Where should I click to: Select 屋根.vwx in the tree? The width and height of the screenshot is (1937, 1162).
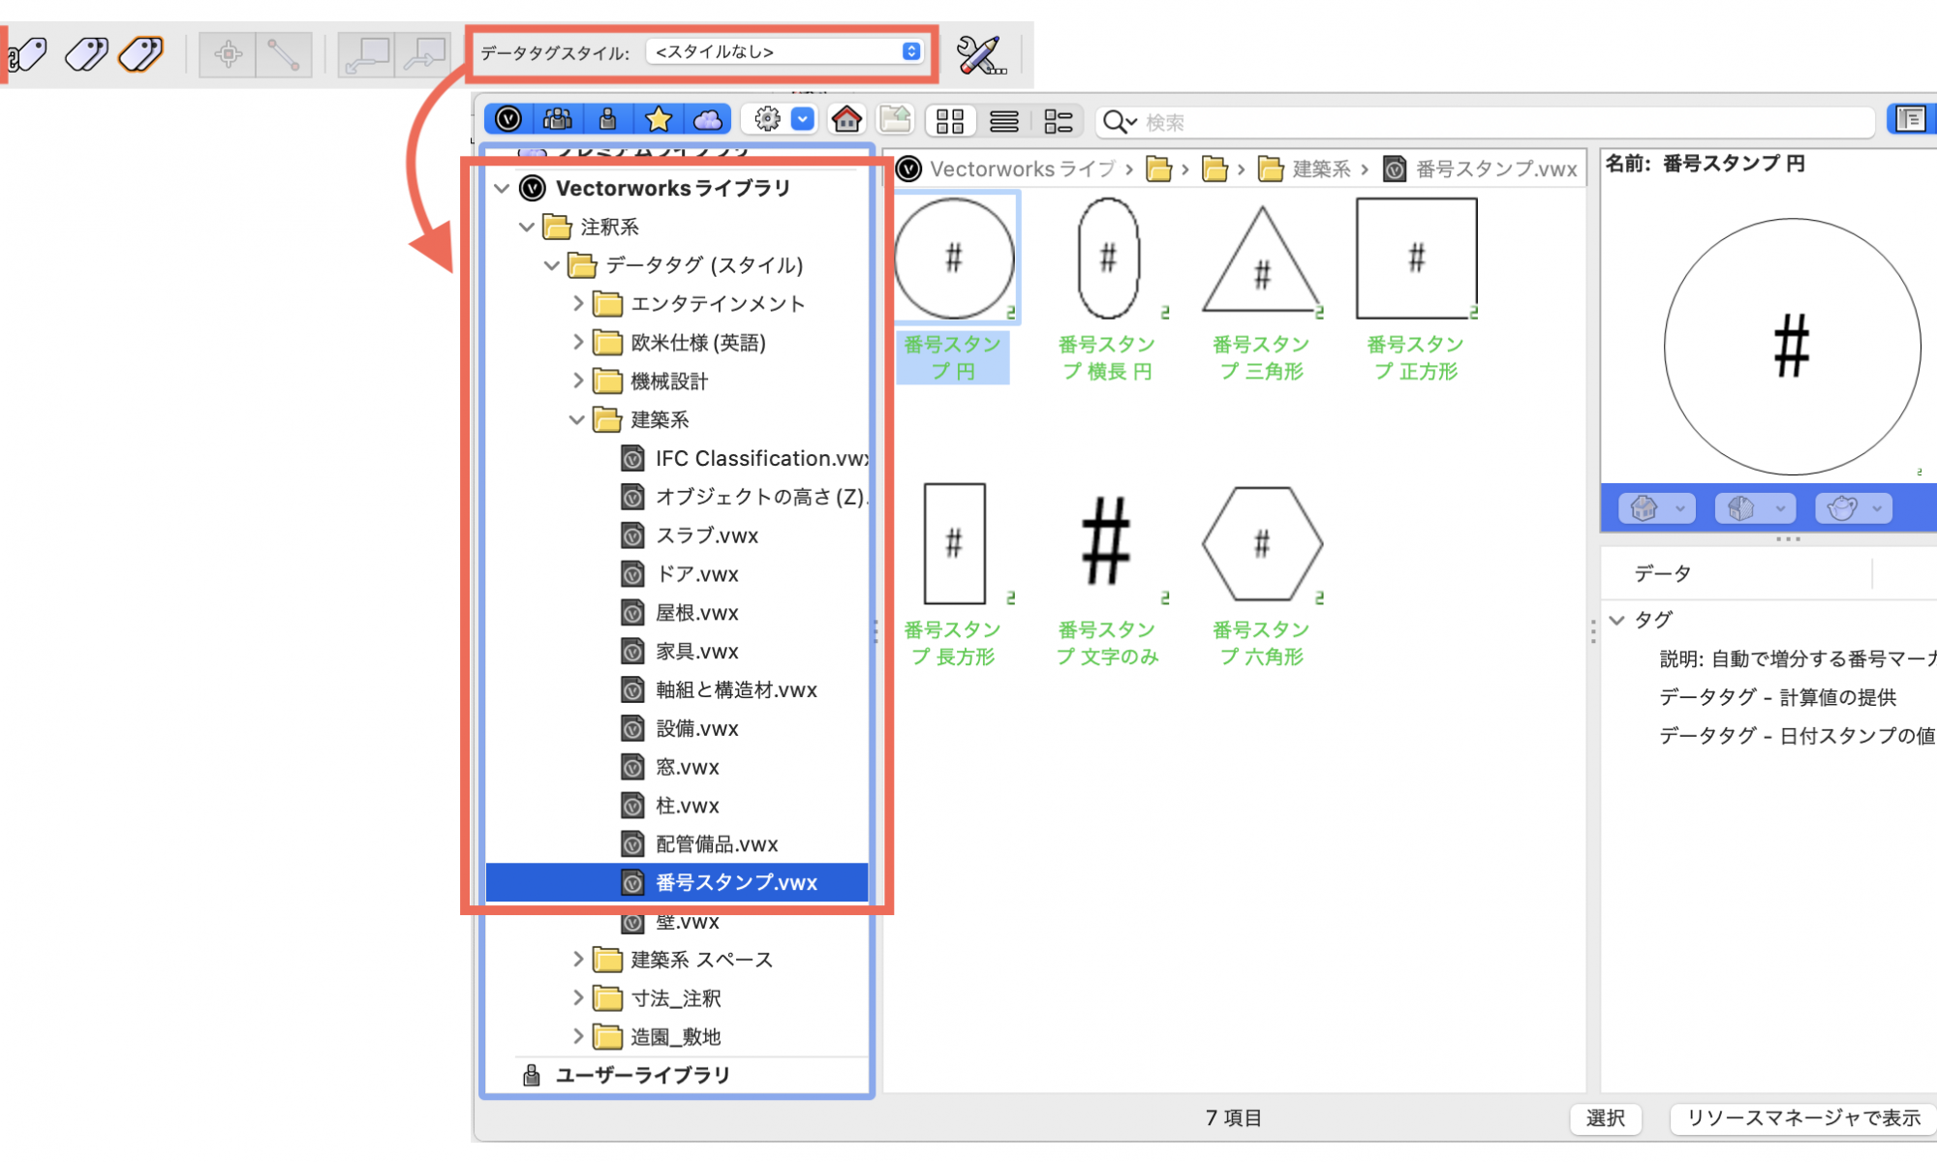tap(679, 613)
